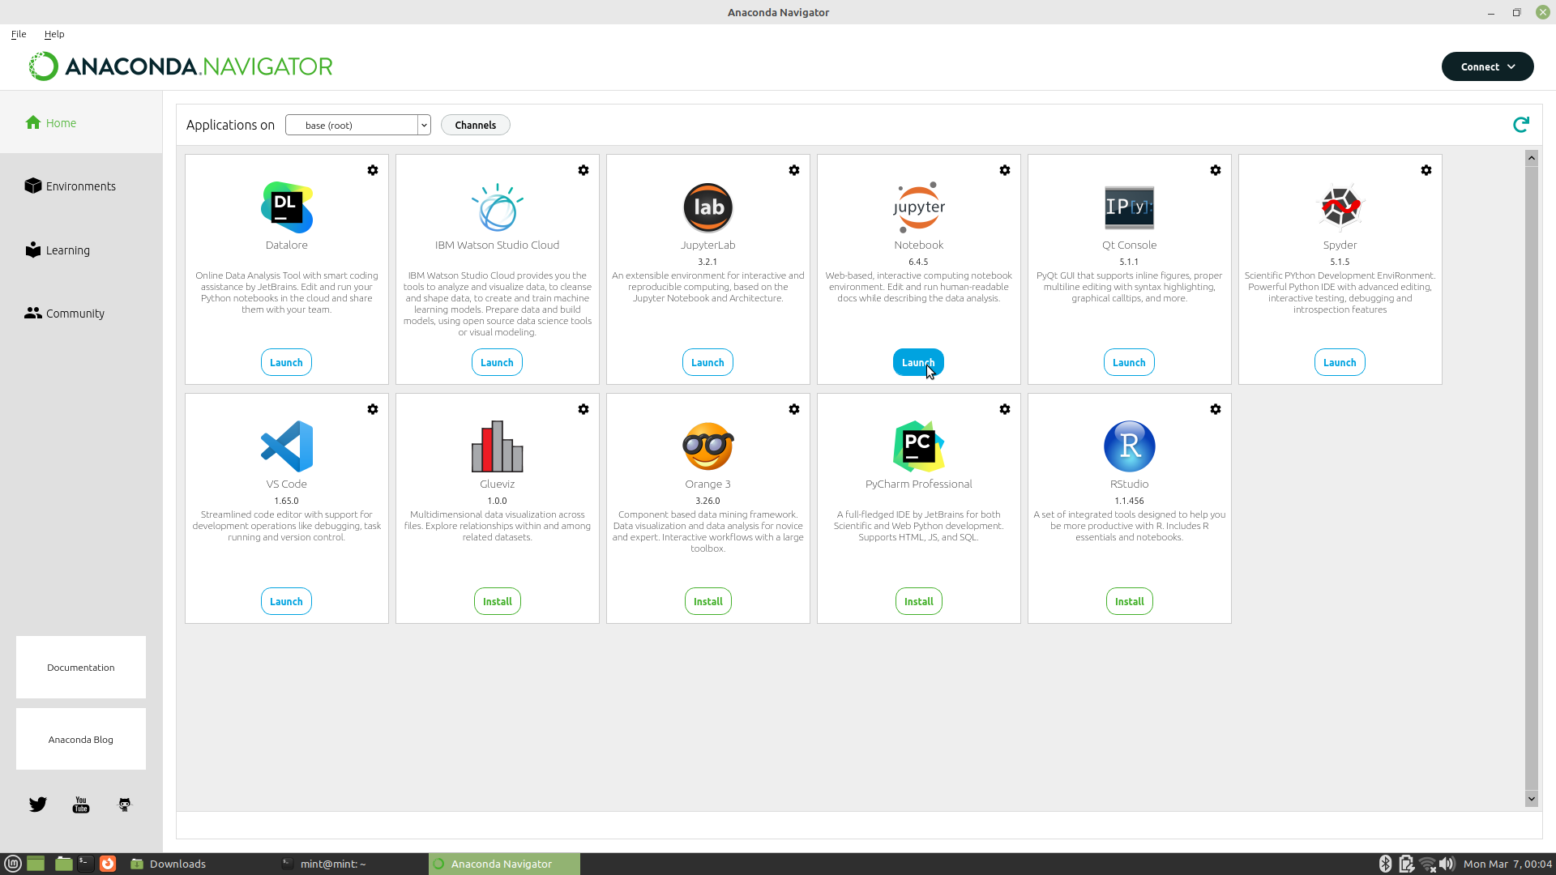Install Orange 3

coord(707,601)
